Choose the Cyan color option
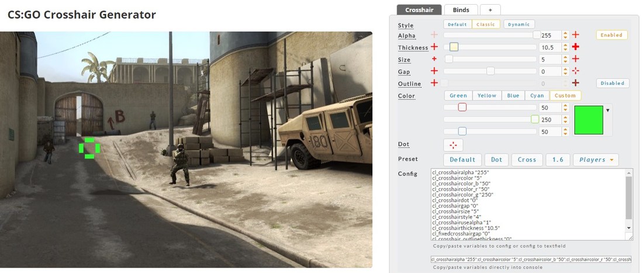643x273 pixels. point(537,95)
